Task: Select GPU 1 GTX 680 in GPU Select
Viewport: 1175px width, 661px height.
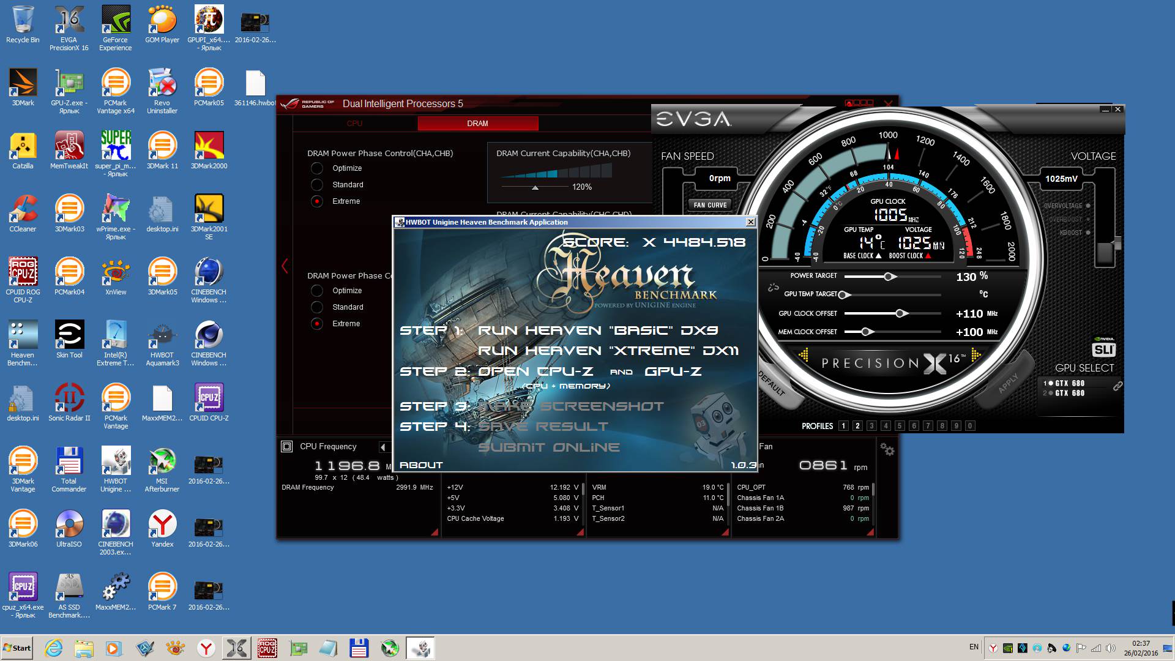Action: (x=1064, y=383)
